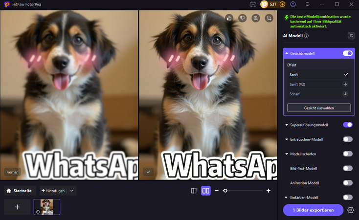
Task: Disable the Gesichtsmodell toggle
Action: [x=348, y=53]
